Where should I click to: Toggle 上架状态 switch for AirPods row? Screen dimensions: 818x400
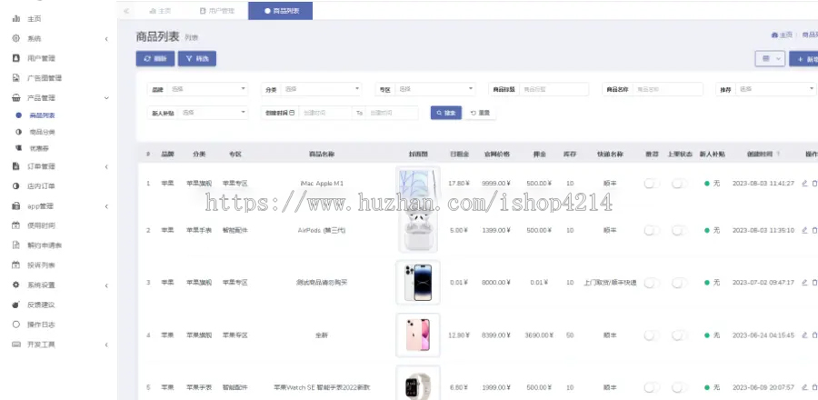coord(679,231)
